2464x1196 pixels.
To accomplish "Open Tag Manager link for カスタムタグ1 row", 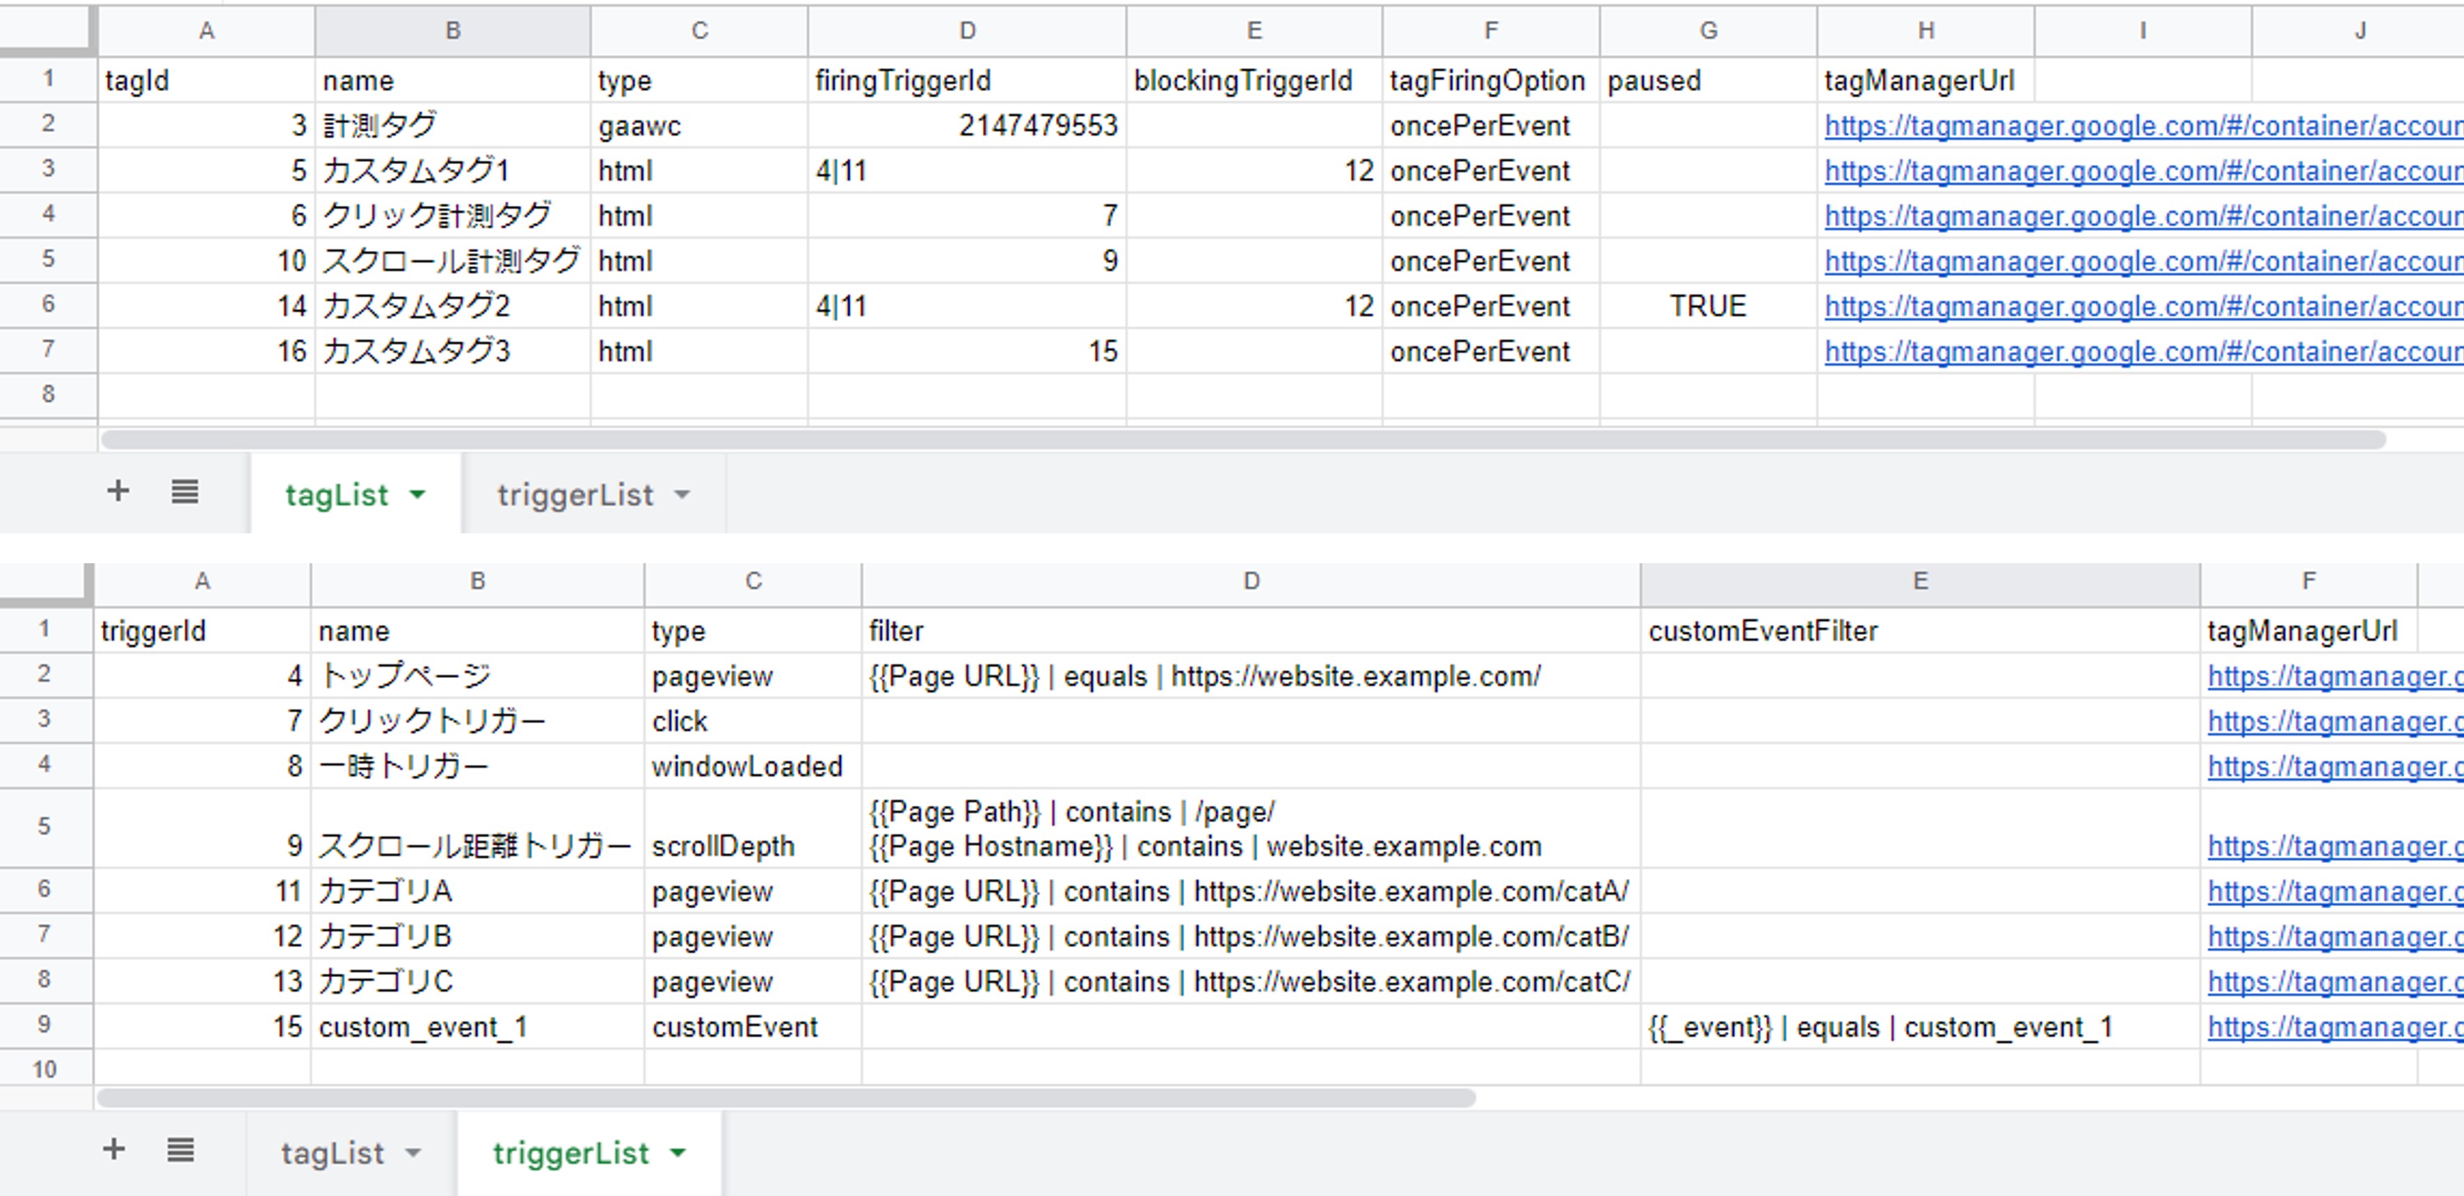I will (x=2143, y=170).
